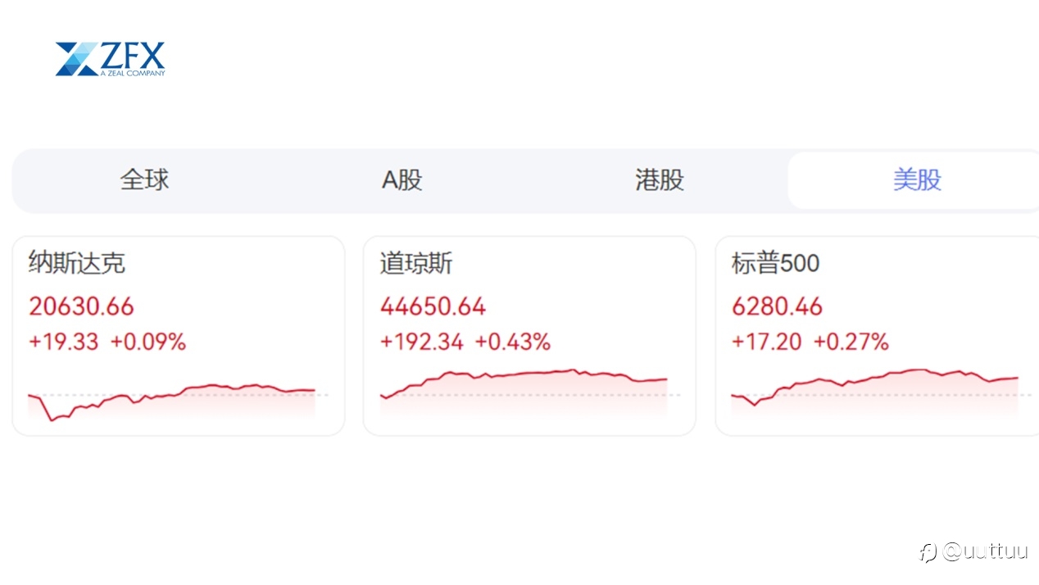Click the 纳斯达克 mini trend chart
The height and width of the screenshot is (585, 1039).
172,400
